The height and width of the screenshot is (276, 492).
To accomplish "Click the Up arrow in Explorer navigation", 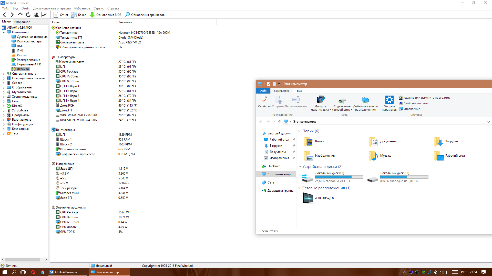I will point(280,122).
